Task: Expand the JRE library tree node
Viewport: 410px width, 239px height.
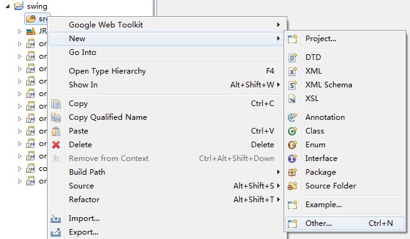Action: pos(19,32)
